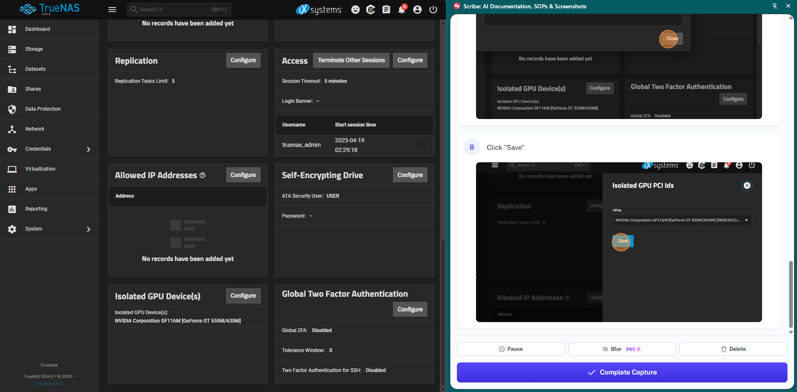The image size is (797, 392).
Task: Go to the Virtualization page
Action: [x=40, y=169]
